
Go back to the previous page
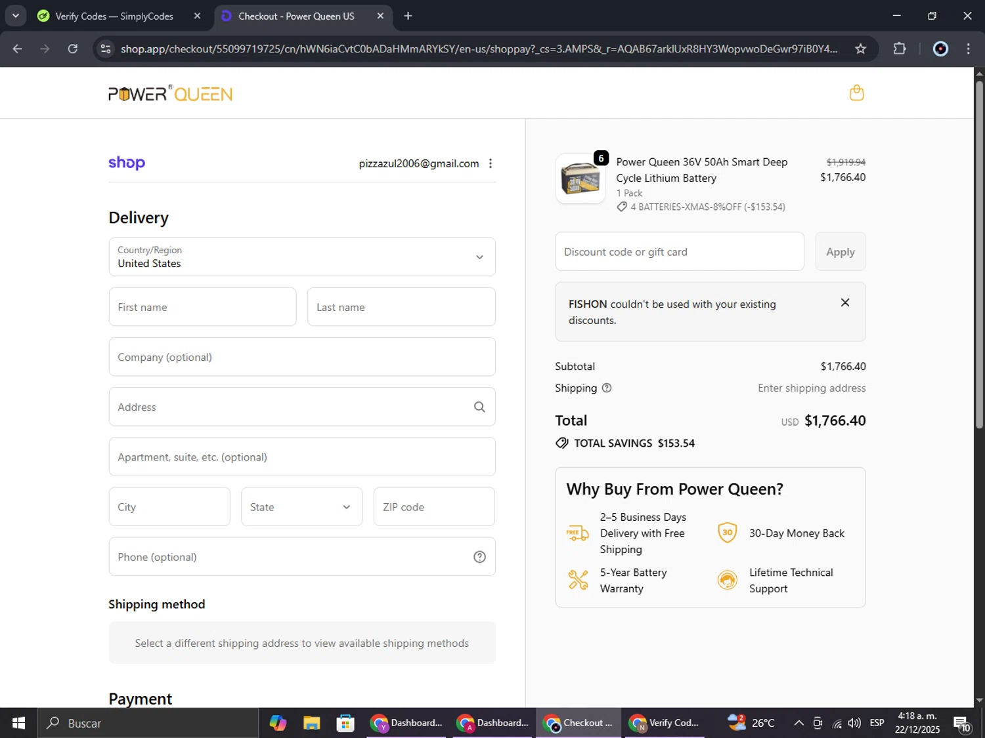[x=18, y=49]
